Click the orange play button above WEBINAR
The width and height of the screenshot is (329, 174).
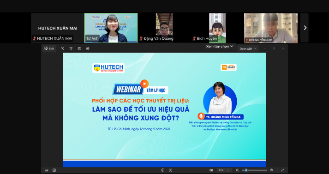click(144, 84)
